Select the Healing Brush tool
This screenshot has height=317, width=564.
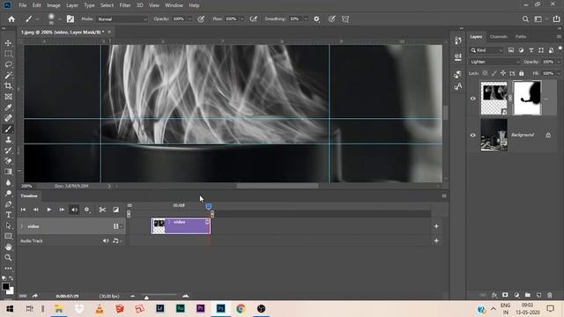8,118
